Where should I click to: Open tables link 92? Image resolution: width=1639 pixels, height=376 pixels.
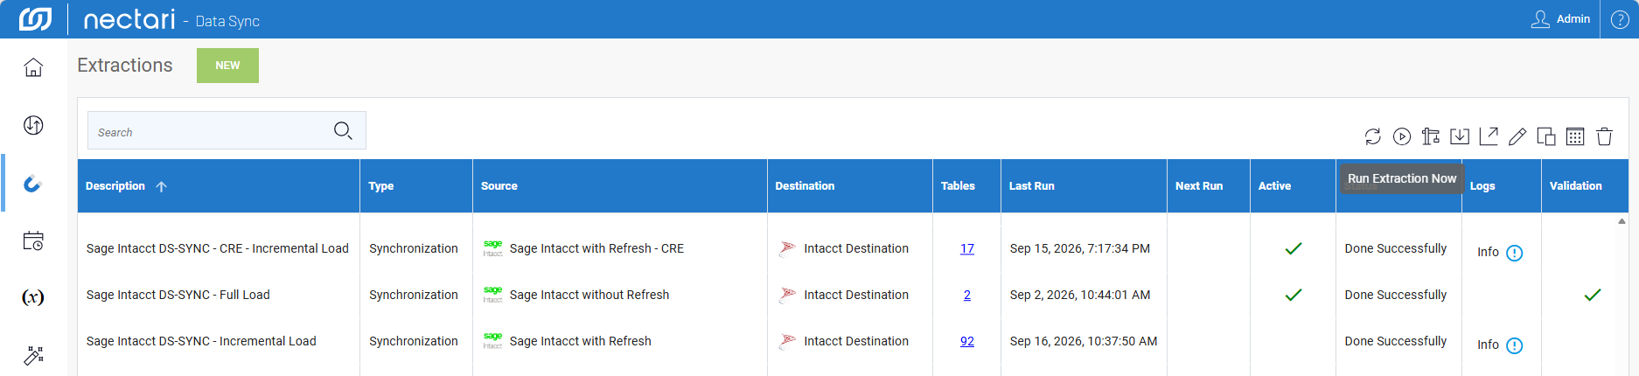coord(967,341)
